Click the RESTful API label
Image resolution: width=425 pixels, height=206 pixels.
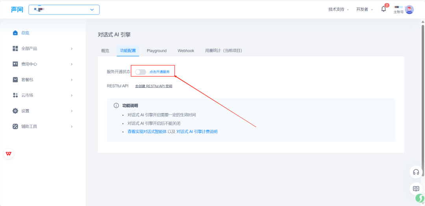click(118, 86)
